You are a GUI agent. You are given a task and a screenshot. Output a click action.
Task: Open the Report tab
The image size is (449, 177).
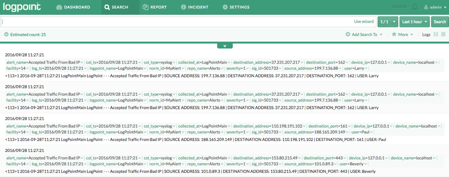pos(154,7)
